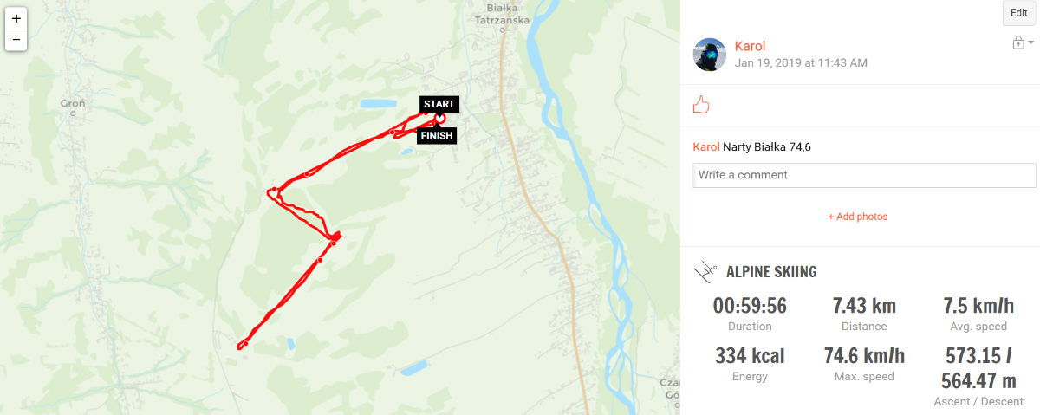Click the + Add photos link
Viewport: 1040px width, 415px height.
coord(858,217)
